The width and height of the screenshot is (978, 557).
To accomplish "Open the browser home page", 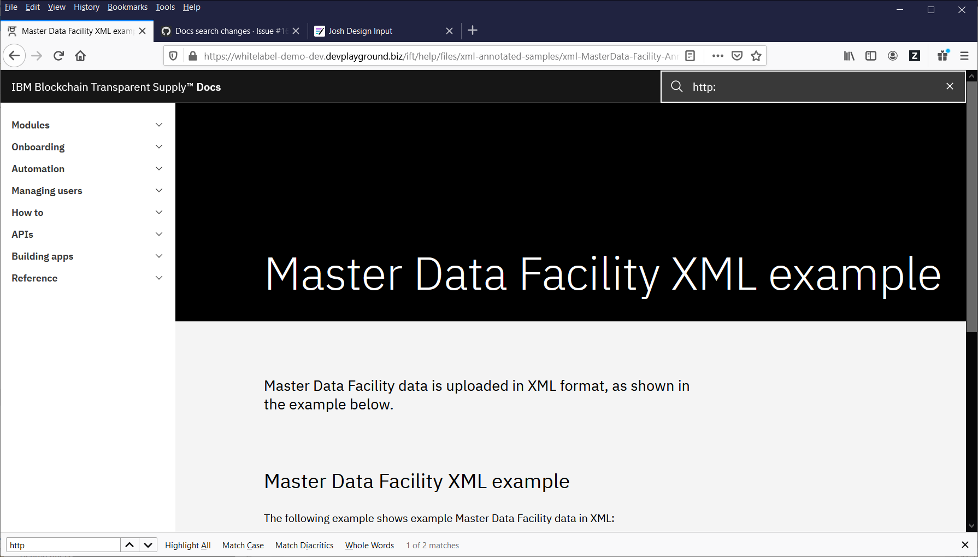I will 80,56.
